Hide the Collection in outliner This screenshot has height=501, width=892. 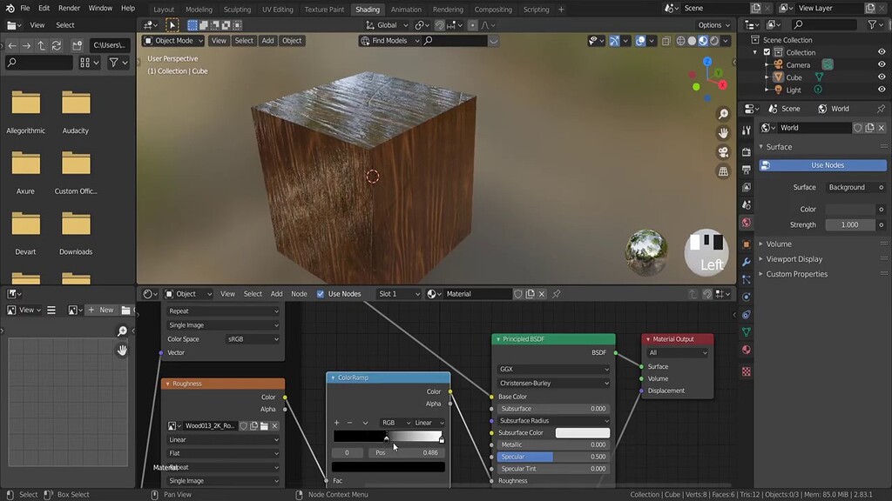click(x=882, y=52)
